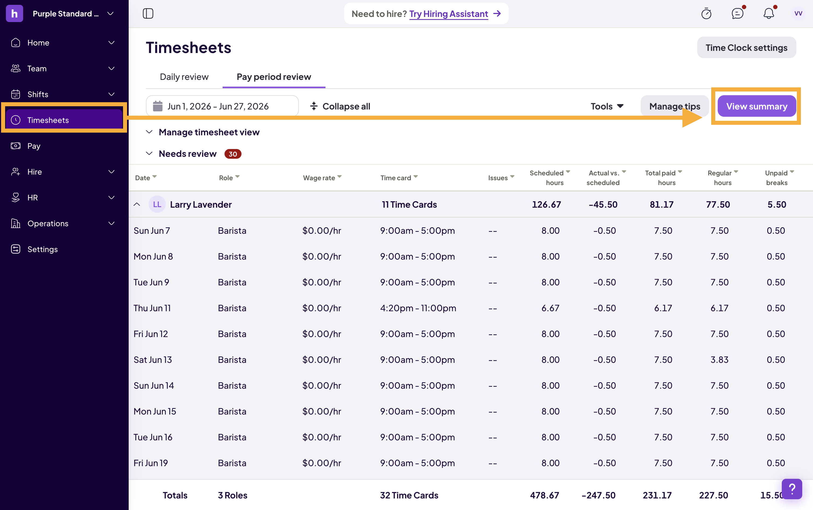The width and height of the screenshot is (813, 510).
Task: Open Team in the sidebar
Action: (x=64, y=69)
